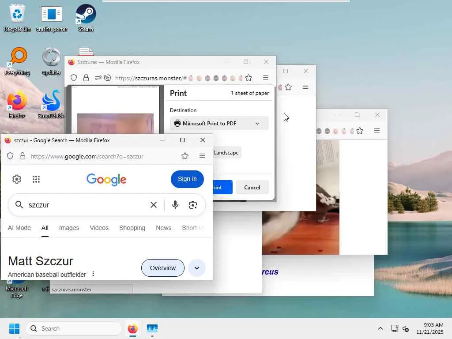Open the Google Search window's hamburger menu

202,156
